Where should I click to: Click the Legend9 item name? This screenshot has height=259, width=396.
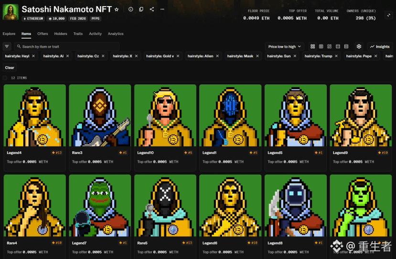pos(340,153)
